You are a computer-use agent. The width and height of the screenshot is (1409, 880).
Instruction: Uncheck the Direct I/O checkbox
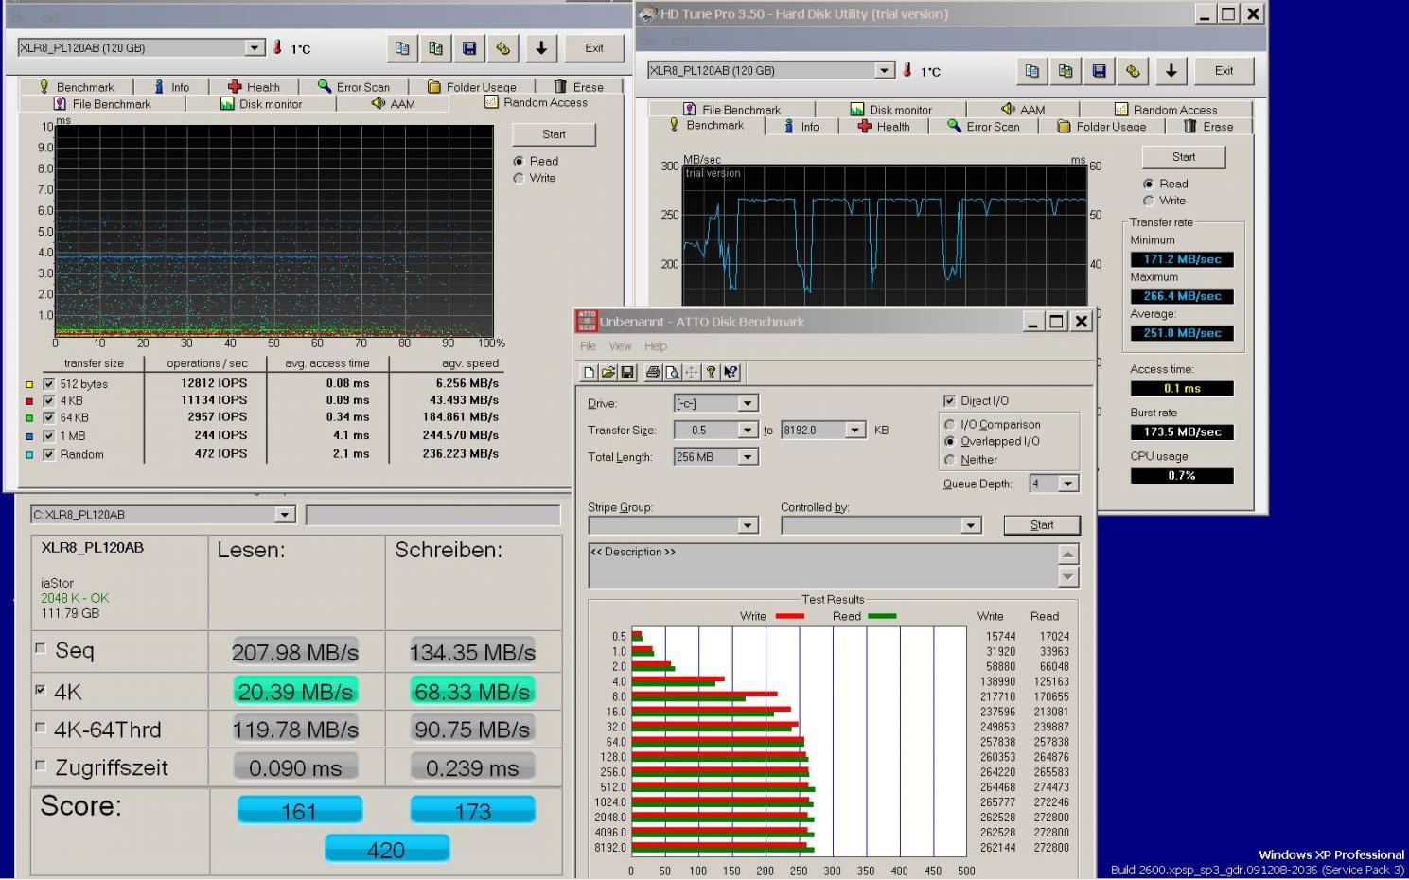(949, 401)
